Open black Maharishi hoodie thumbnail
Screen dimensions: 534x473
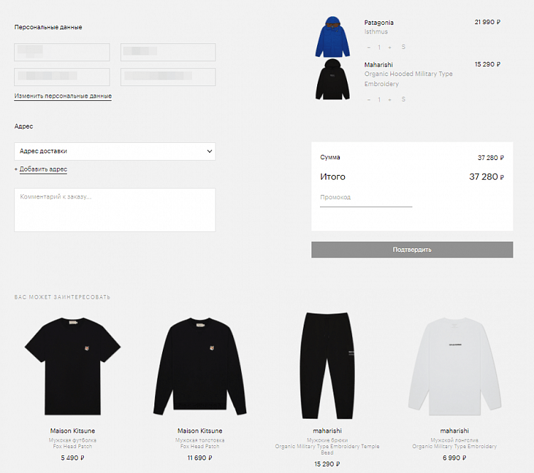(x=332, y=79)
